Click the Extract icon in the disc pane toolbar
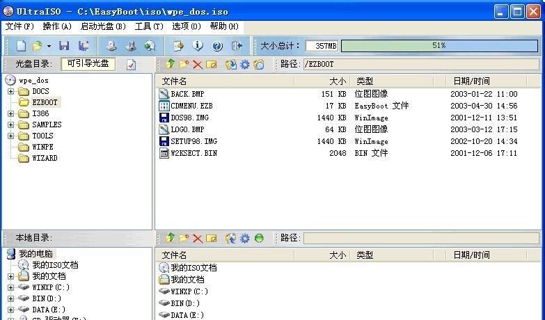545x320 pixels. (231, 64)
